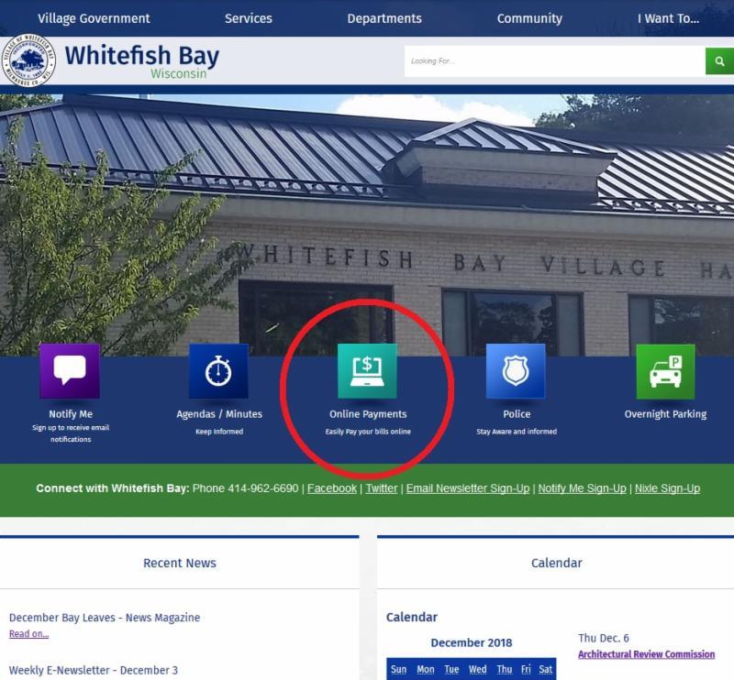Open the Police text link
The image size is (734, 680).
click(x=517, y=414)
